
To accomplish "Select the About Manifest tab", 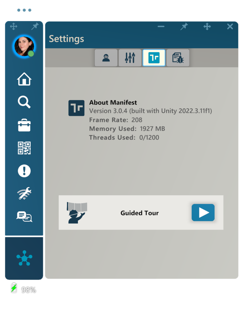I will (154, 58).
